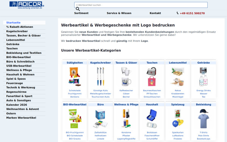Click the Süßigkeiten card heading

click(75, 63)
